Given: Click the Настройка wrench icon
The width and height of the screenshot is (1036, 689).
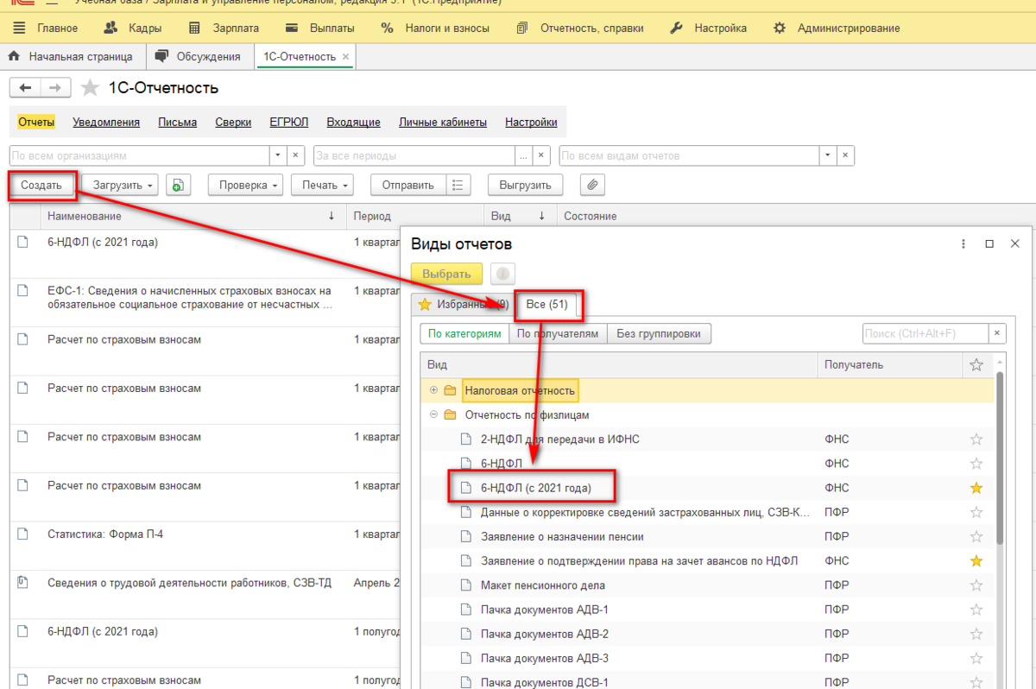Looking at the screenshot, I should [x=677, y=28].
